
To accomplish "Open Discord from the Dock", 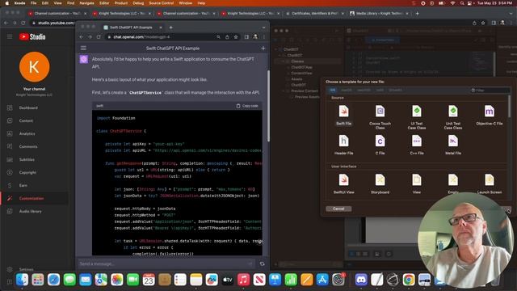I will coord(361,280).
